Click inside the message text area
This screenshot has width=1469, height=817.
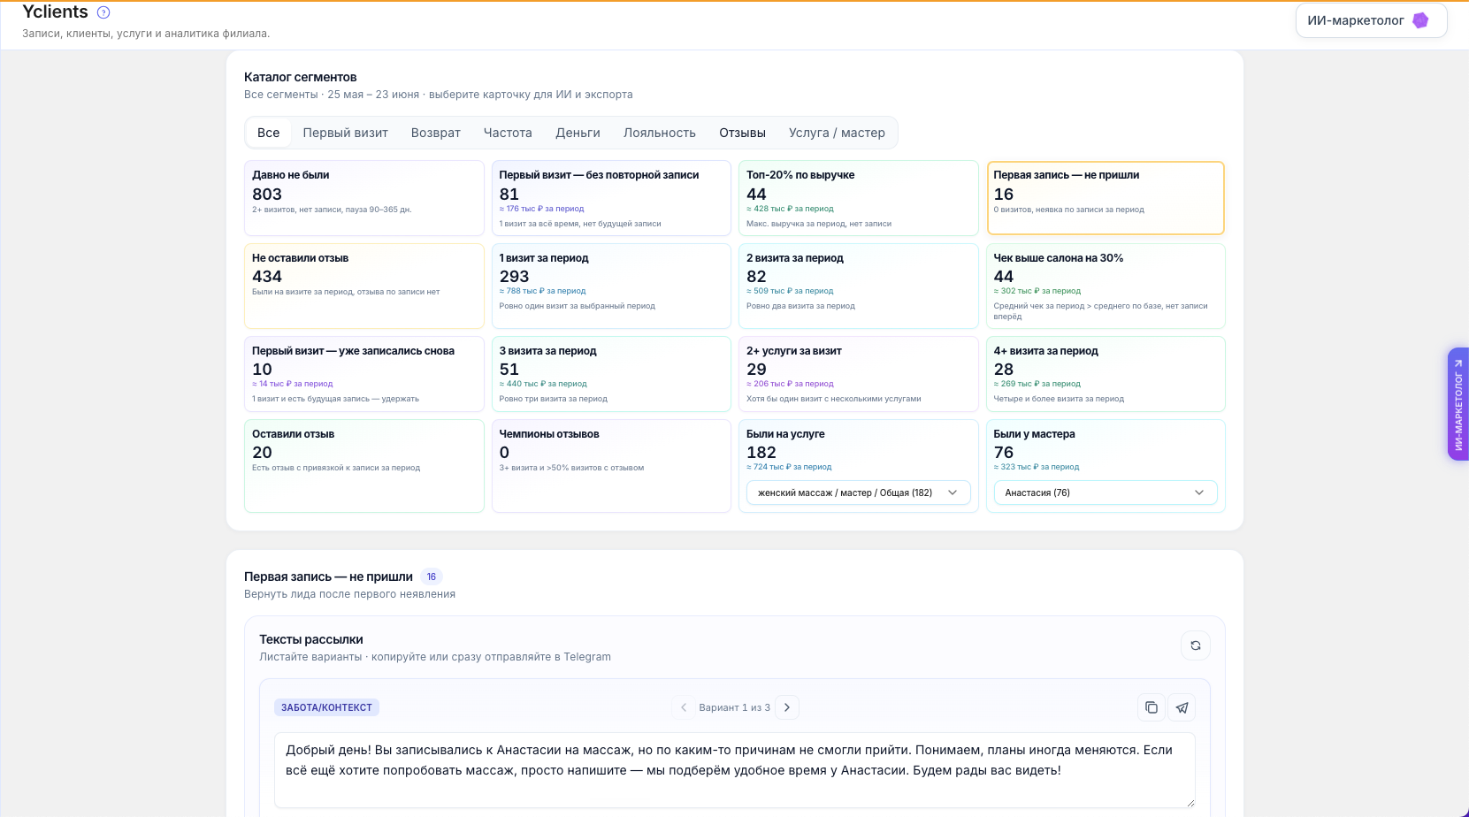point(735,770)
